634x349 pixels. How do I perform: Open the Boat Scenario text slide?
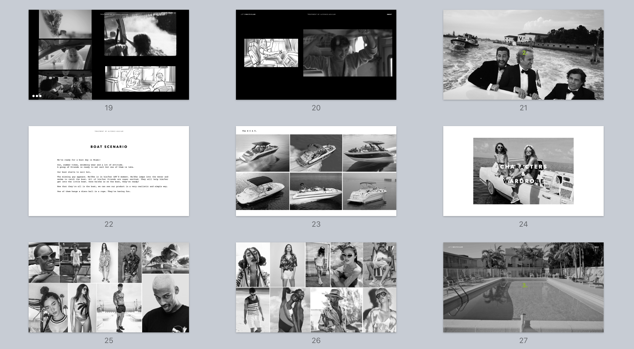coord(109,171)
